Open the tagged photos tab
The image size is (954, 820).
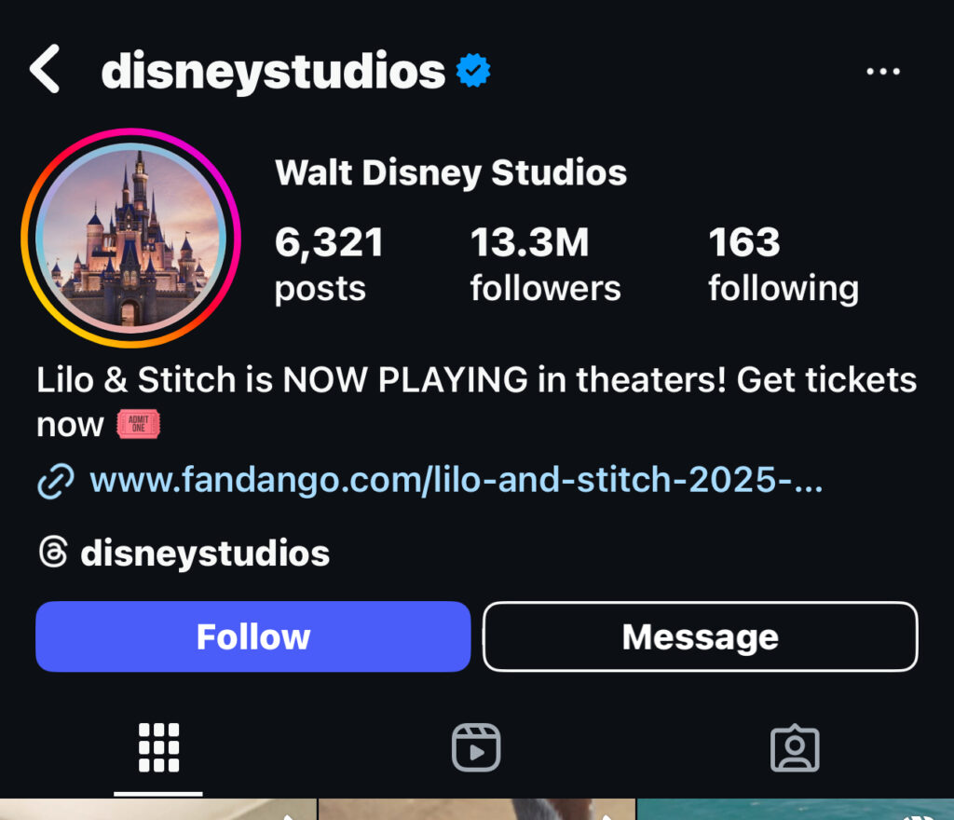click(x=795, y=747)
